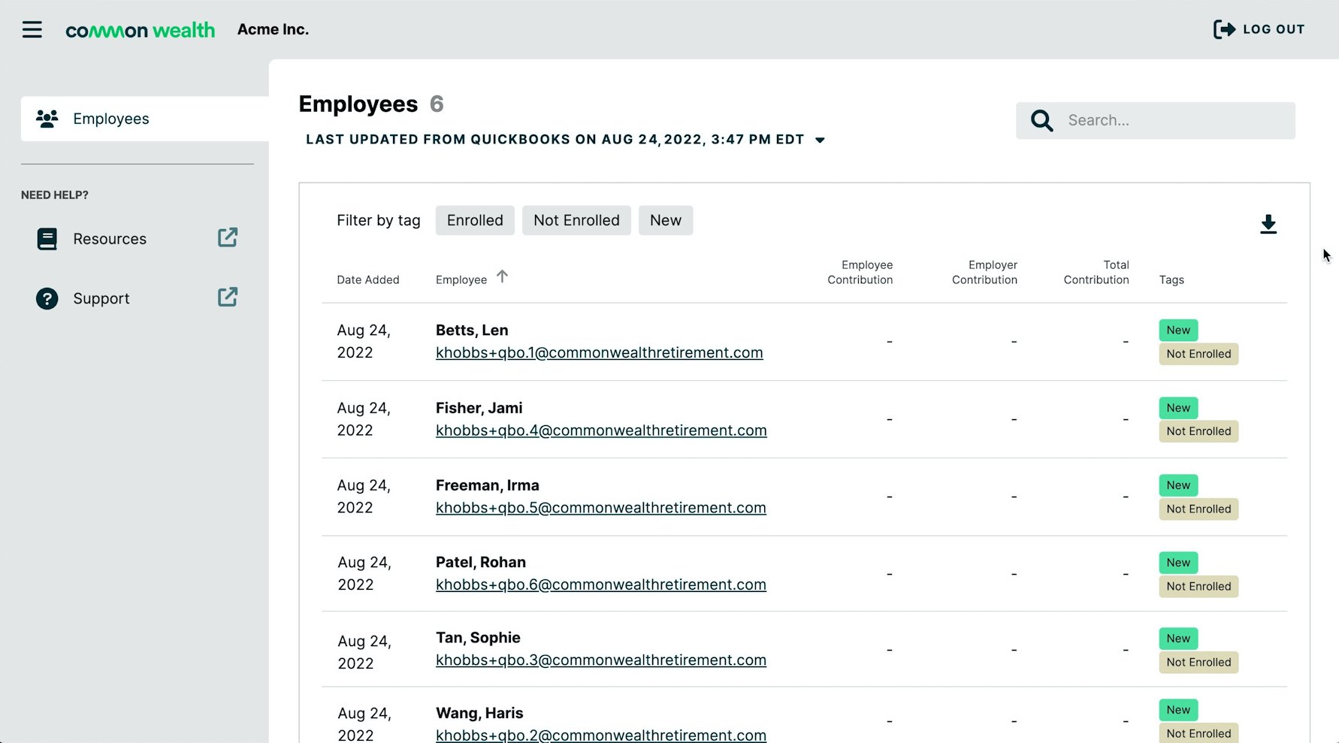The width and height of the screenshot is (1339, 743).
Task: Open email link khobbs+qbo.4 for Jami Fisher
Action: (601, 430)
